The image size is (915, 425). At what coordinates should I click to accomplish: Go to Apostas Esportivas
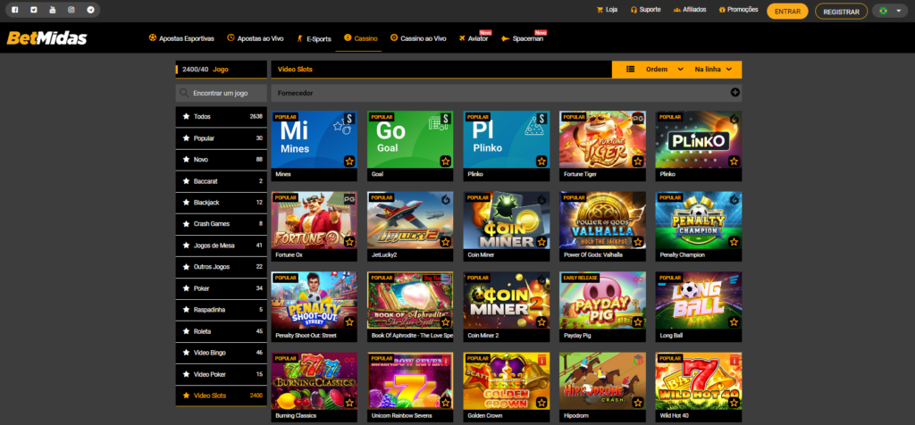point(181,38)
